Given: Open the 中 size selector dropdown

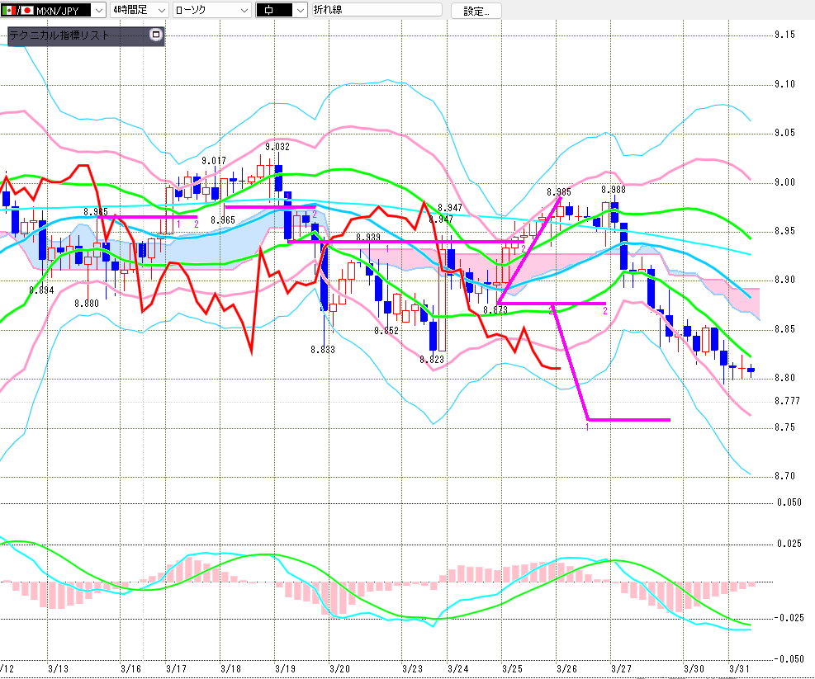Looking at the screenshot, I should tap(300, 11).
